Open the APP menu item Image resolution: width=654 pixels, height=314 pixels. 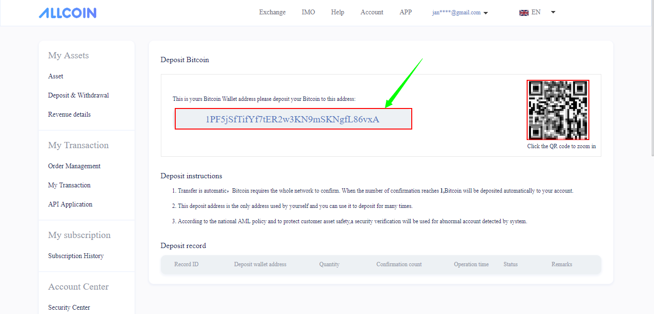click(406, 12)
